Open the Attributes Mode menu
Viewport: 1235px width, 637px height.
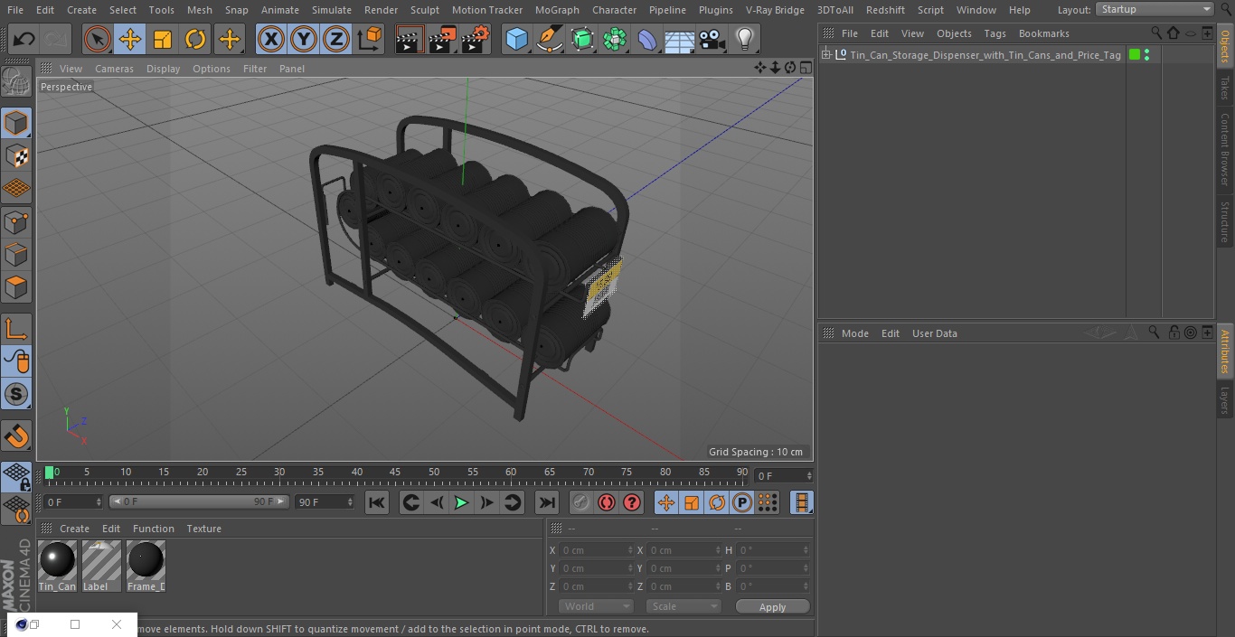(x=854, y=333)
